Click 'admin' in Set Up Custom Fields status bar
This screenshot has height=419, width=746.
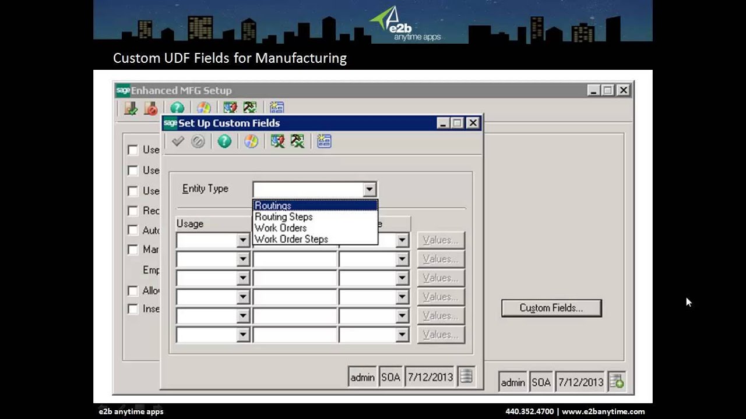[x=362, y=377]
